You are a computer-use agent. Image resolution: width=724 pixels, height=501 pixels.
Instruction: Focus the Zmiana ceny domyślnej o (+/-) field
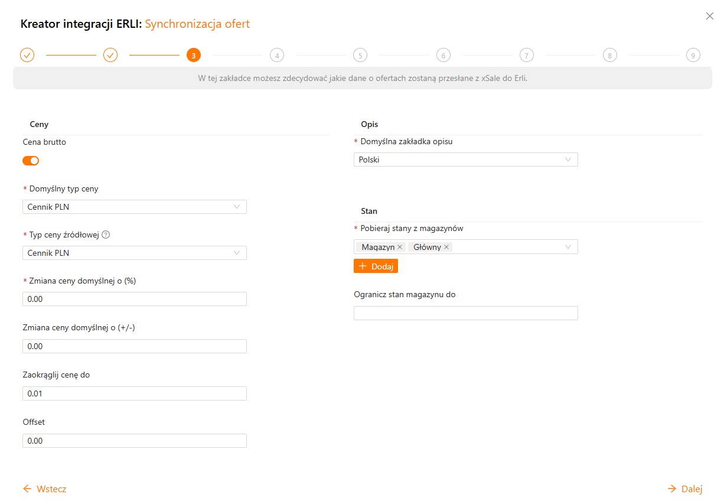135,346
